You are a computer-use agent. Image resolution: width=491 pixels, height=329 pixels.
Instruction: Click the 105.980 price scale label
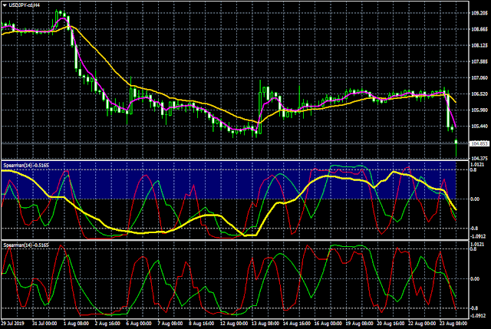pyautogui.click(x=479, y=110)
